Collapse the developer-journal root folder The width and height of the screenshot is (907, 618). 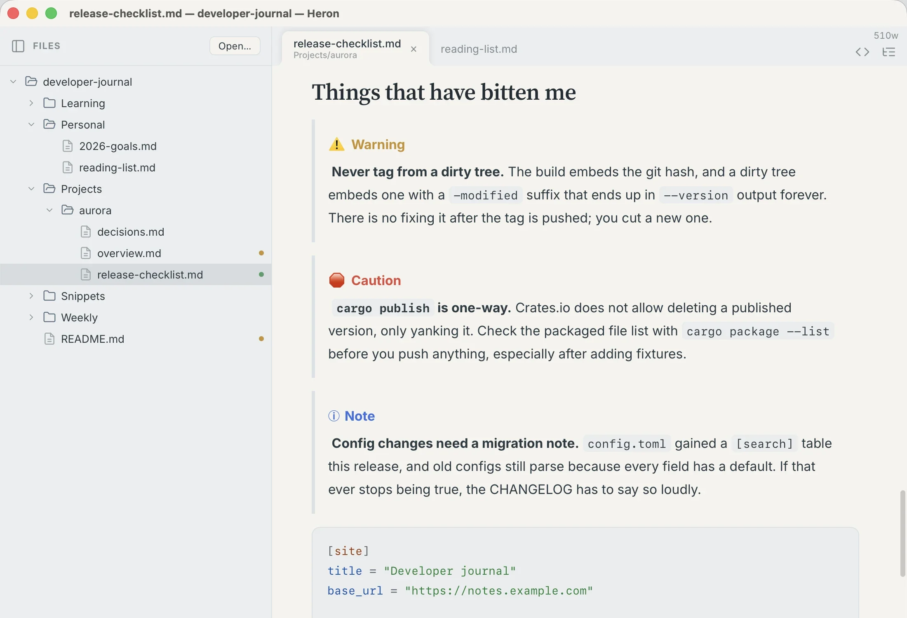13,82
